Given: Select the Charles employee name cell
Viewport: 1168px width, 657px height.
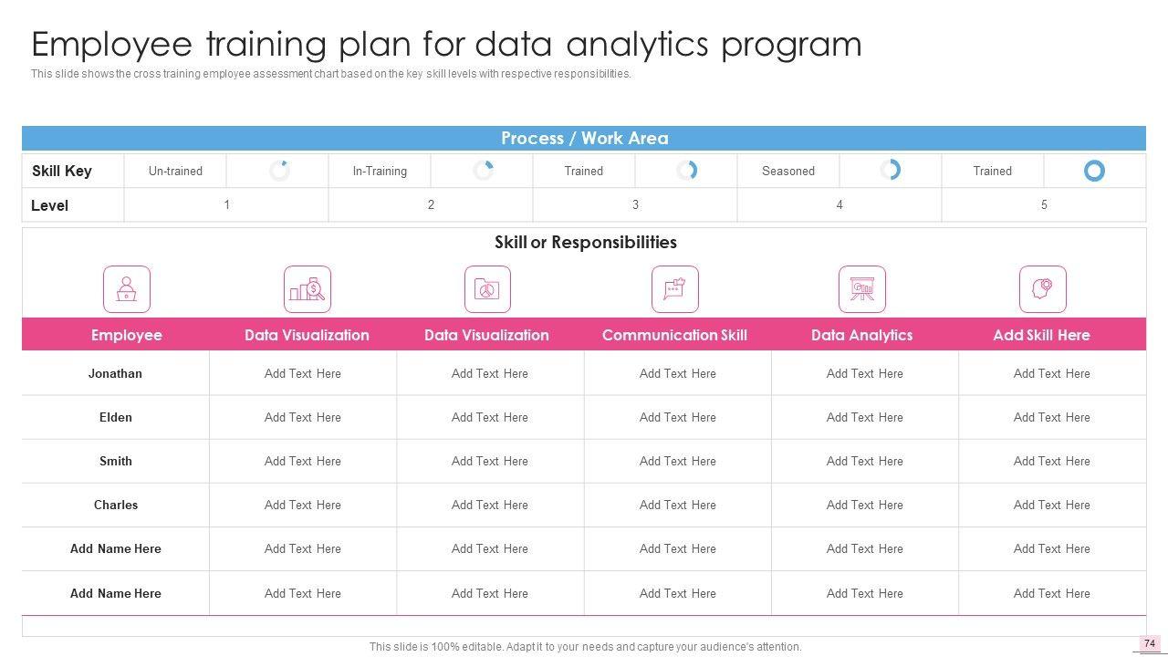Looking at the screenshot, I should (116, 505).
